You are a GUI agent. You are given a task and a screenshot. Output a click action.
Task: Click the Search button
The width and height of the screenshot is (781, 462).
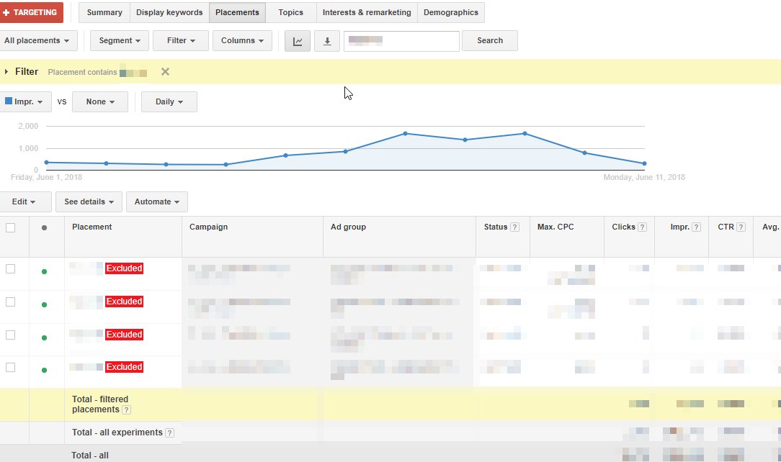(x=490, y=41)
